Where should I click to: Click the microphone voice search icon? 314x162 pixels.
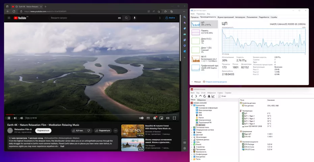pyautogui.click(x=134, y=18)
